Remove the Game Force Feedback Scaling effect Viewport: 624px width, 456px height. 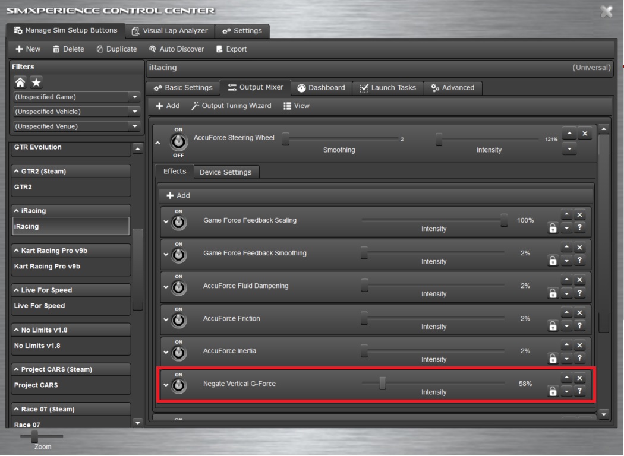click(x=580, y=215)
